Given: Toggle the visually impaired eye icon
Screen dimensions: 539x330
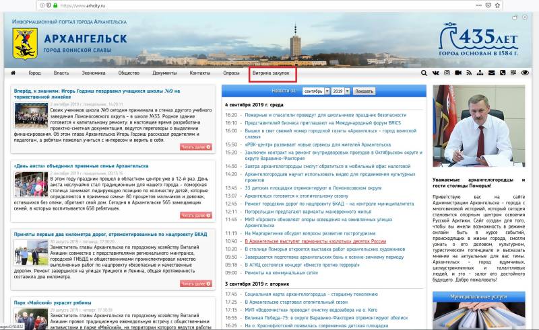Looking at the screenshot, I should (525, 73).
